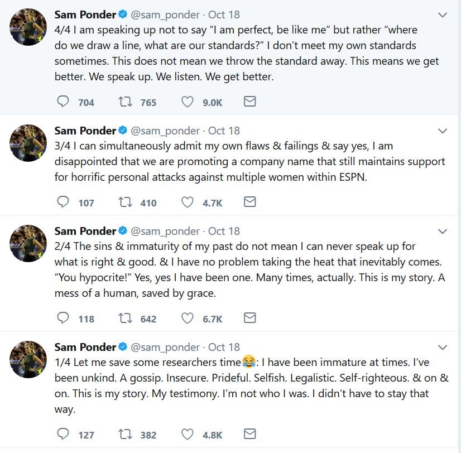Open the 4/4 tweet options chevron

coord(442,15)
